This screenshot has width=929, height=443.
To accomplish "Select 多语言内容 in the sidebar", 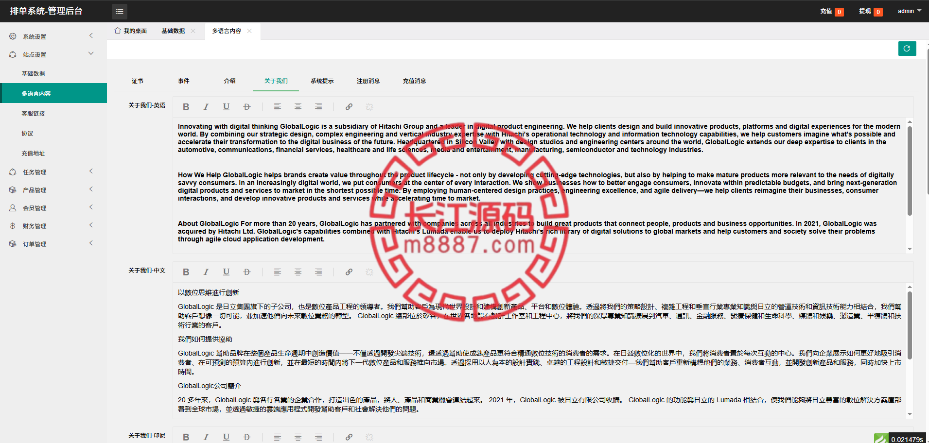I will 53,93.
